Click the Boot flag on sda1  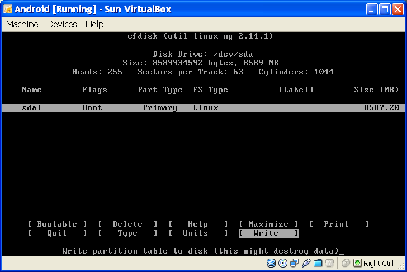click(x=92, y=107)
